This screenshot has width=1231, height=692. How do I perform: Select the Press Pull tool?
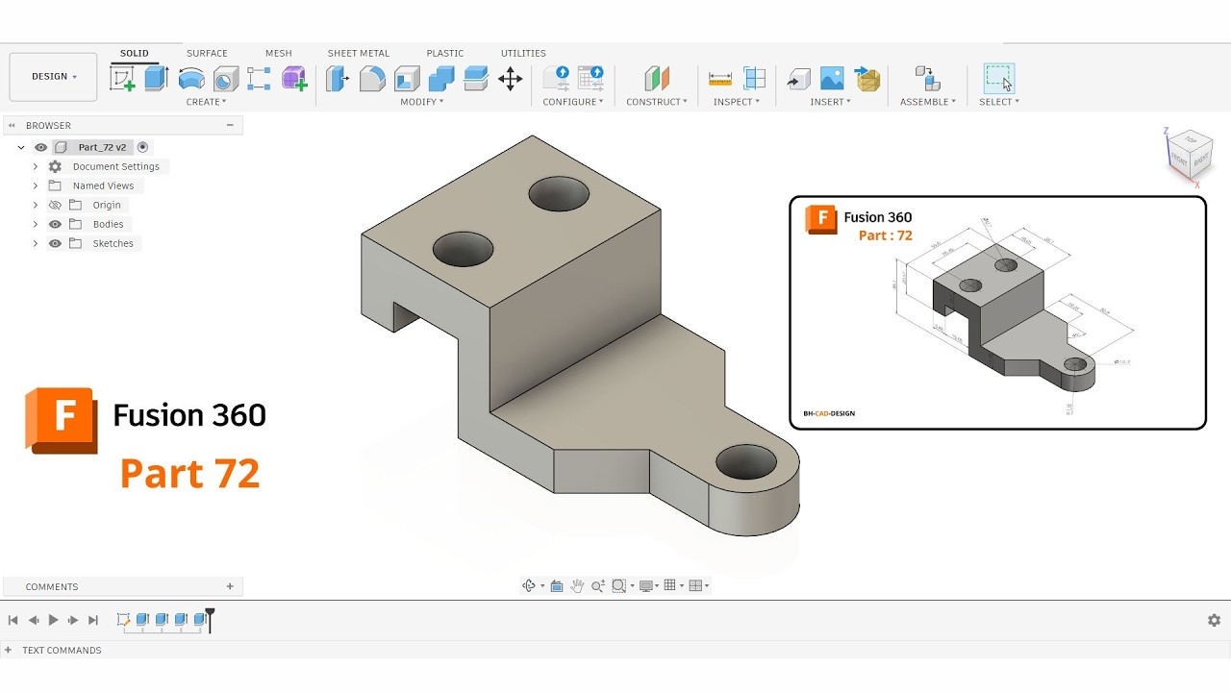(x=338, y=79)
